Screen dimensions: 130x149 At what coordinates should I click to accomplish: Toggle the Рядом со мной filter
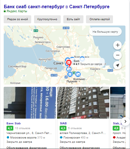coord(18,19)
